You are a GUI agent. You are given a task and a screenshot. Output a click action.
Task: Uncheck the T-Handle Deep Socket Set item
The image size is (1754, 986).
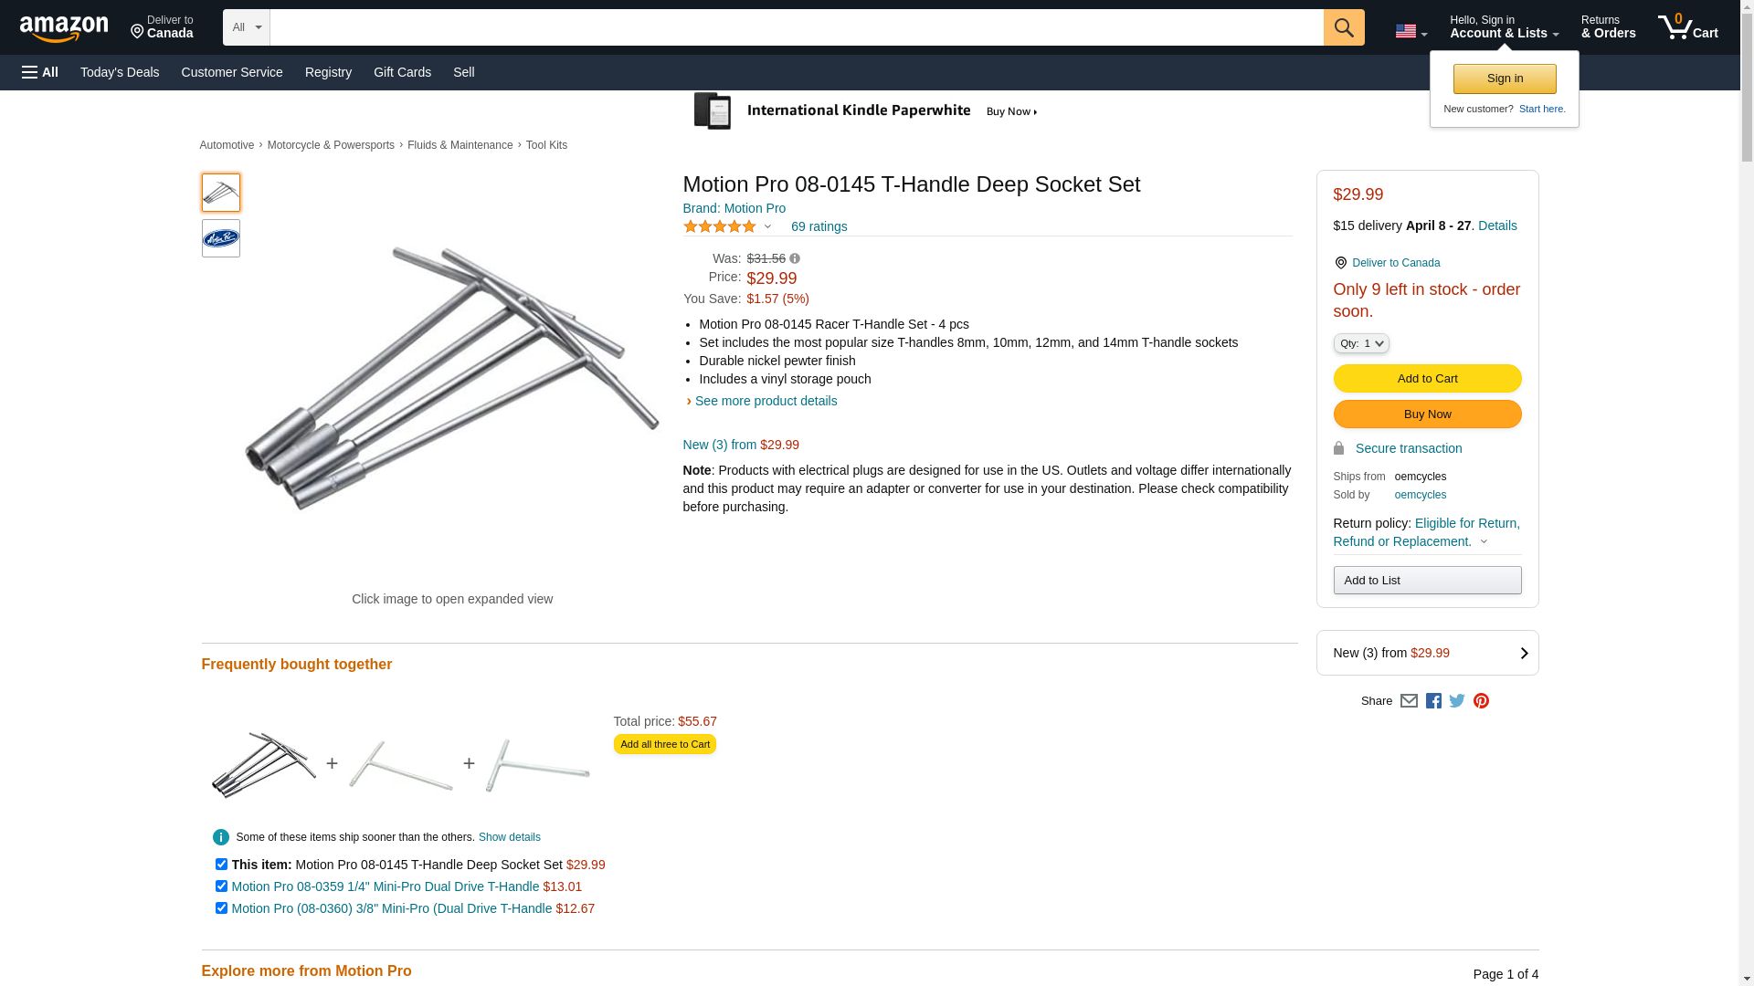pos(221,865)
